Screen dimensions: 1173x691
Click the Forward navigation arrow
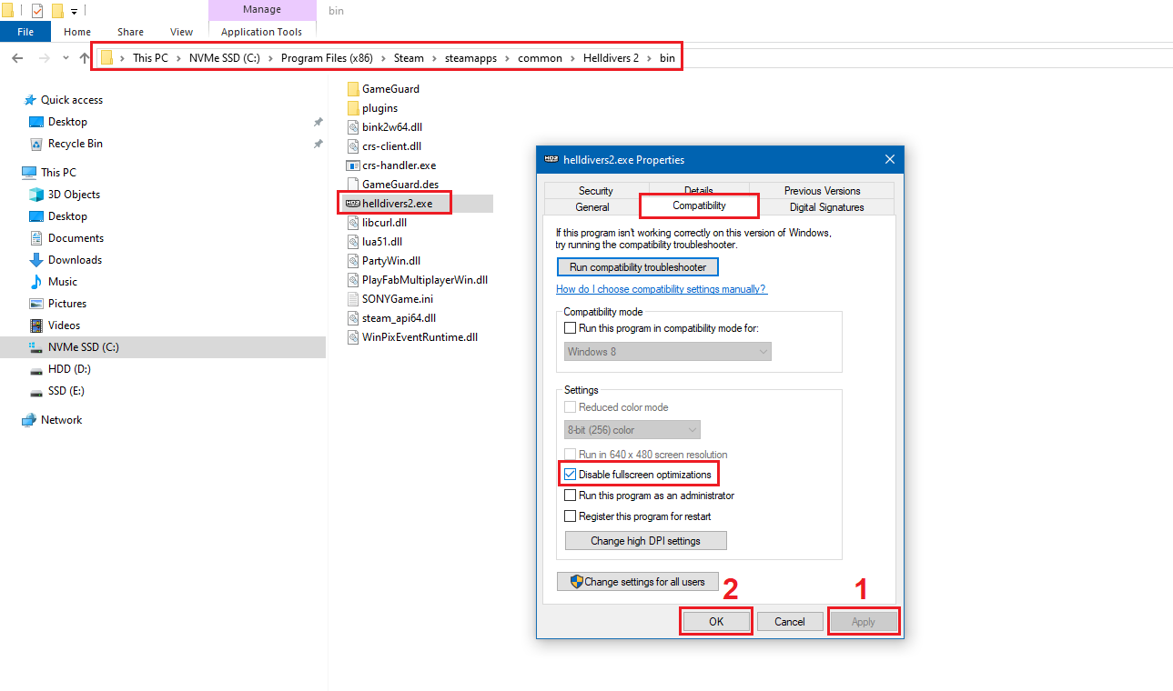click(x=43, y=58)
